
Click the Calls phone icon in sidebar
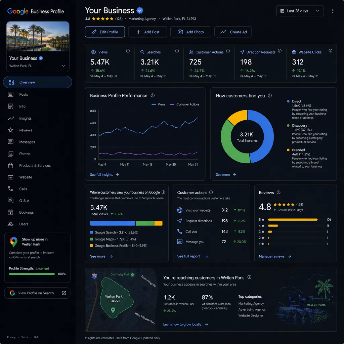pos(10,189)
